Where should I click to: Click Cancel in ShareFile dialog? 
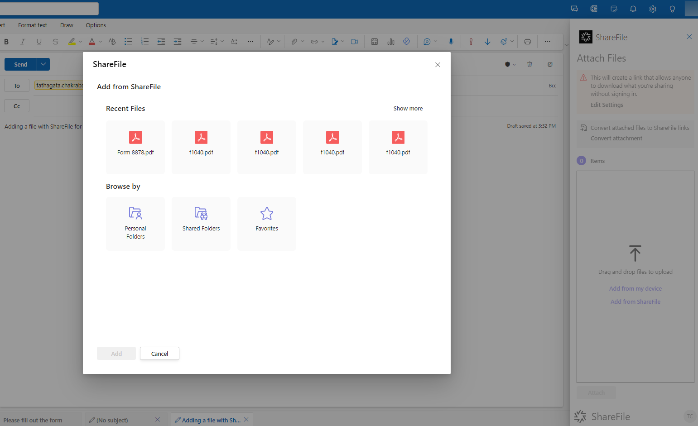[x=159, y=354]
